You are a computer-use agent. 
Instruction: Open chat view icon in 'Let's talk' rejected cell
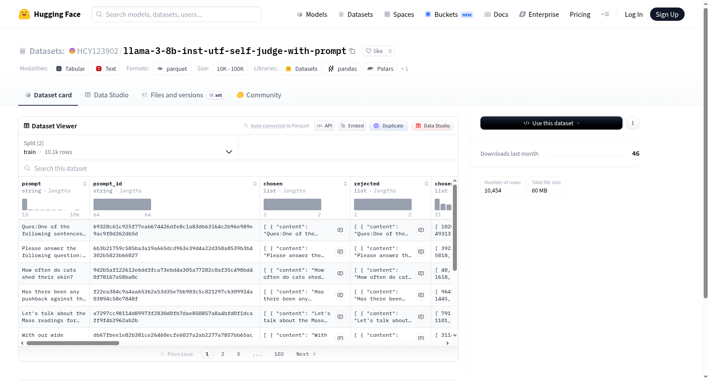421,317
